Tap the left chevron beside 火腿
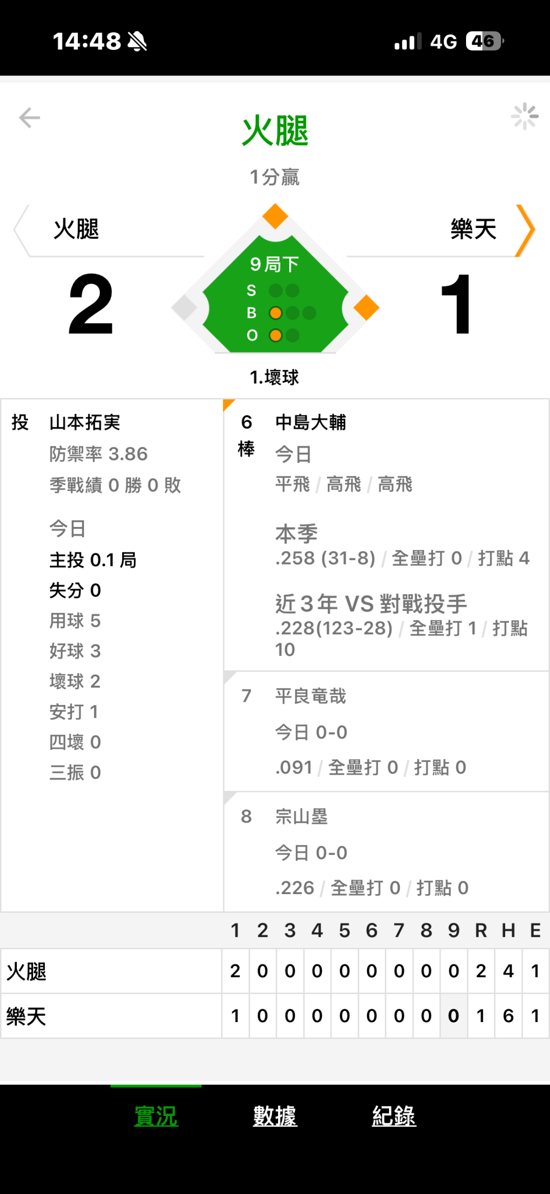This screenshot has width=550, height=1194. pos(20,230)
